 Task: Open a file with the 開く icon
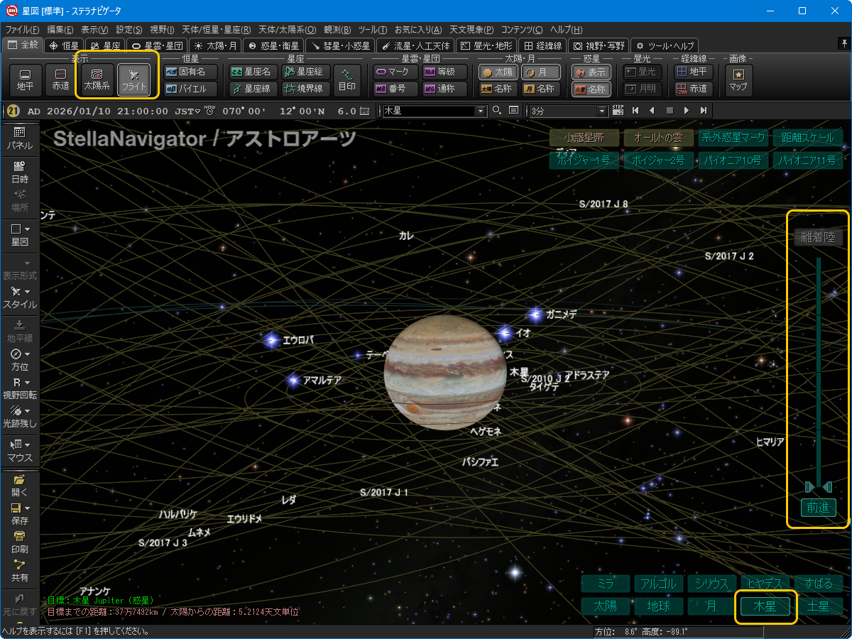[x=19, y=485]
